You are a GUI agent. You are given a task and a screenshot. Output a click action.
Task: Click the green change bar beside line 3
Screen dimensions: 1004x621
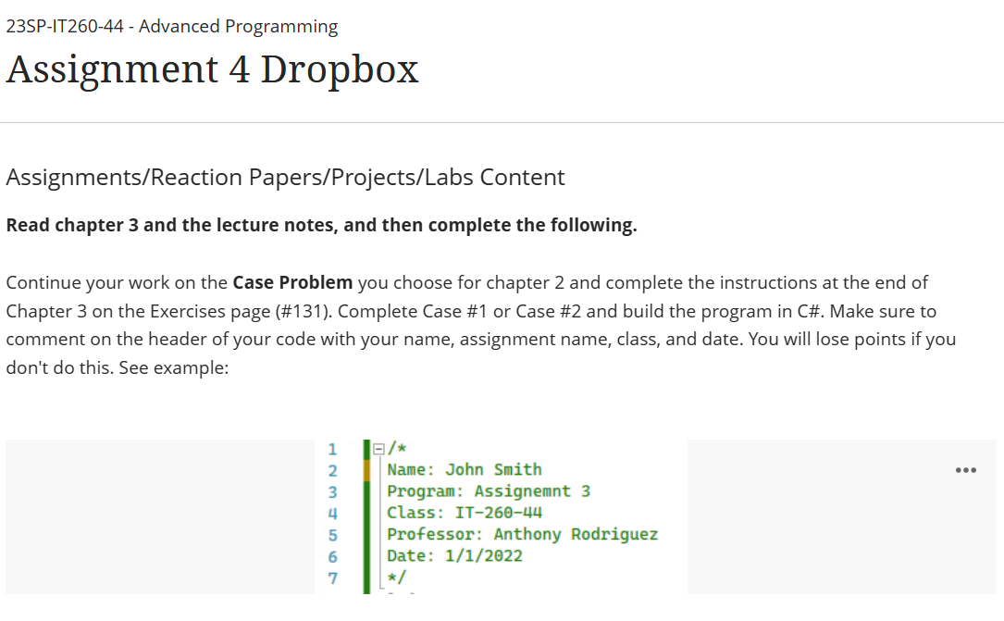tap(366, 491)
